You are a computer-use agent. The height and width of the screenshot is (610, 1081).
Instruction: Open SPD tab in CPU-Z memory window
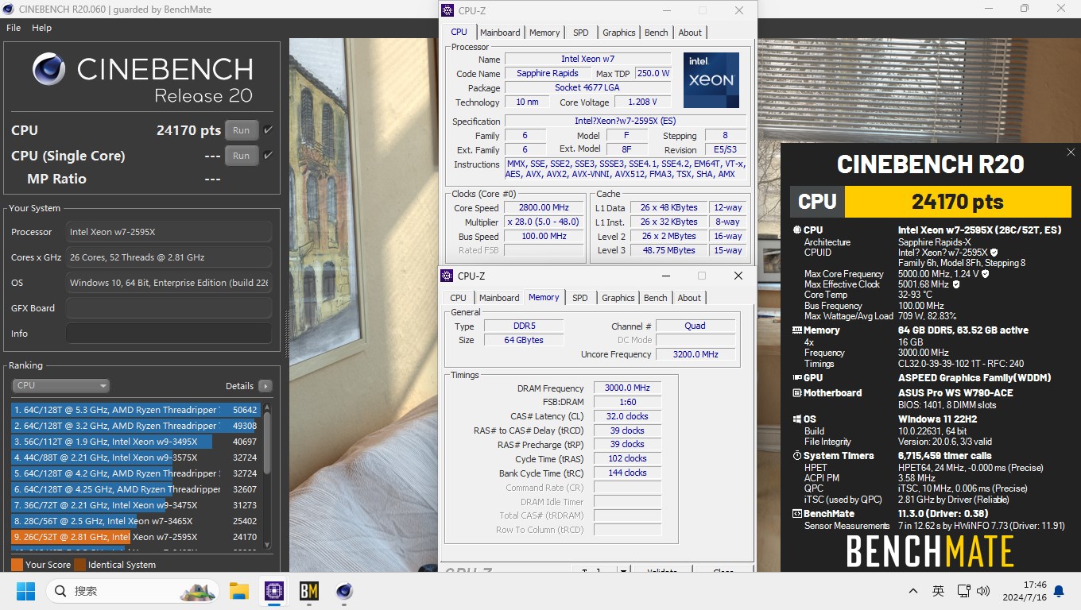tap(580, 298)
